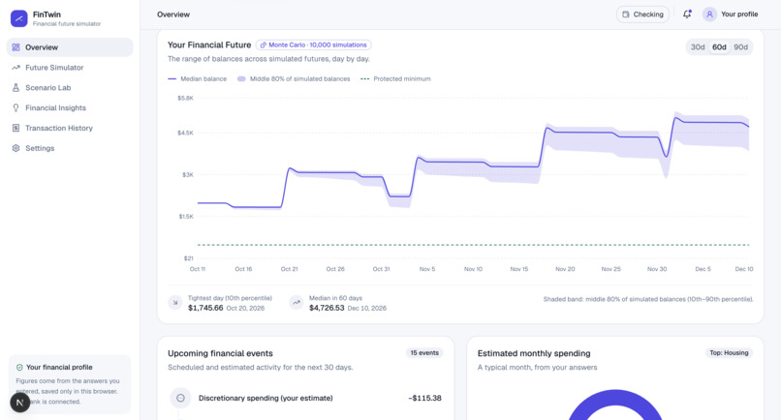Click the round icon next to Discretionary spending

click(180, 398)
